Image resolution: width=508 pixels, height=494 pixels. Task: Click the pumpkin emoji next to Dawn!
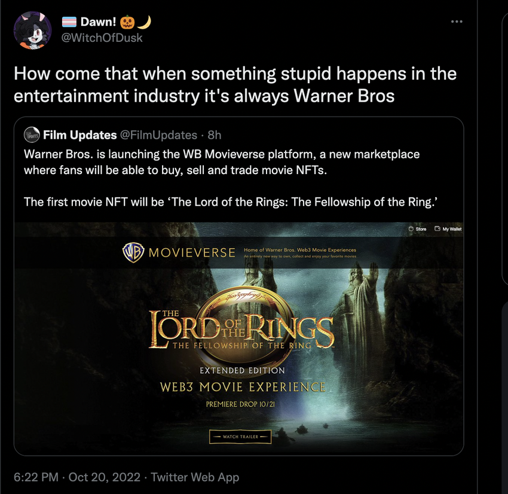(127, 22)
